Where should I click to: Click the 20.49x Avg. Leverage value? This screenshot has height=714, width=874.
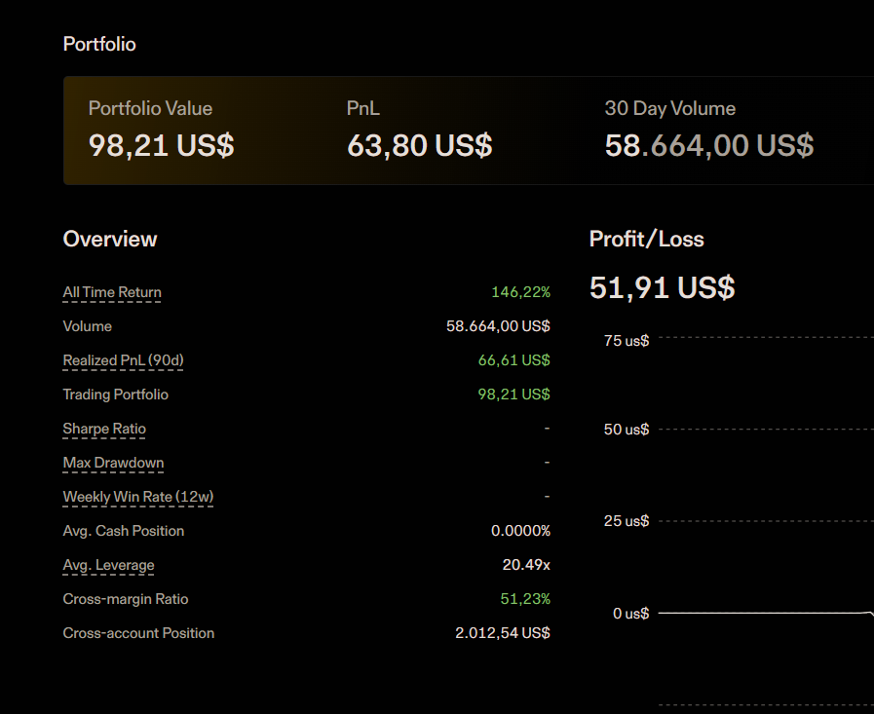(526, 565)
